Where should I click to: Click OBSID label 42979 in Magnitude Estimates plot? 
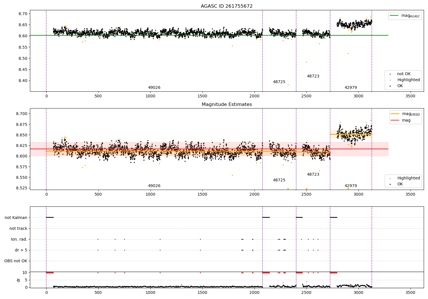coord(351,186)
